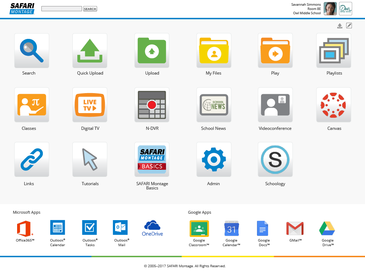This screenshot has height=274, width=365.
Task: Open Google Docs app
Action: coord(263,228)
